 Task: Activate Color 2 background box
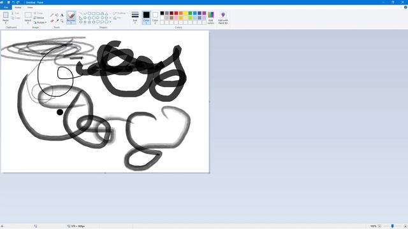tap(155, 18)
